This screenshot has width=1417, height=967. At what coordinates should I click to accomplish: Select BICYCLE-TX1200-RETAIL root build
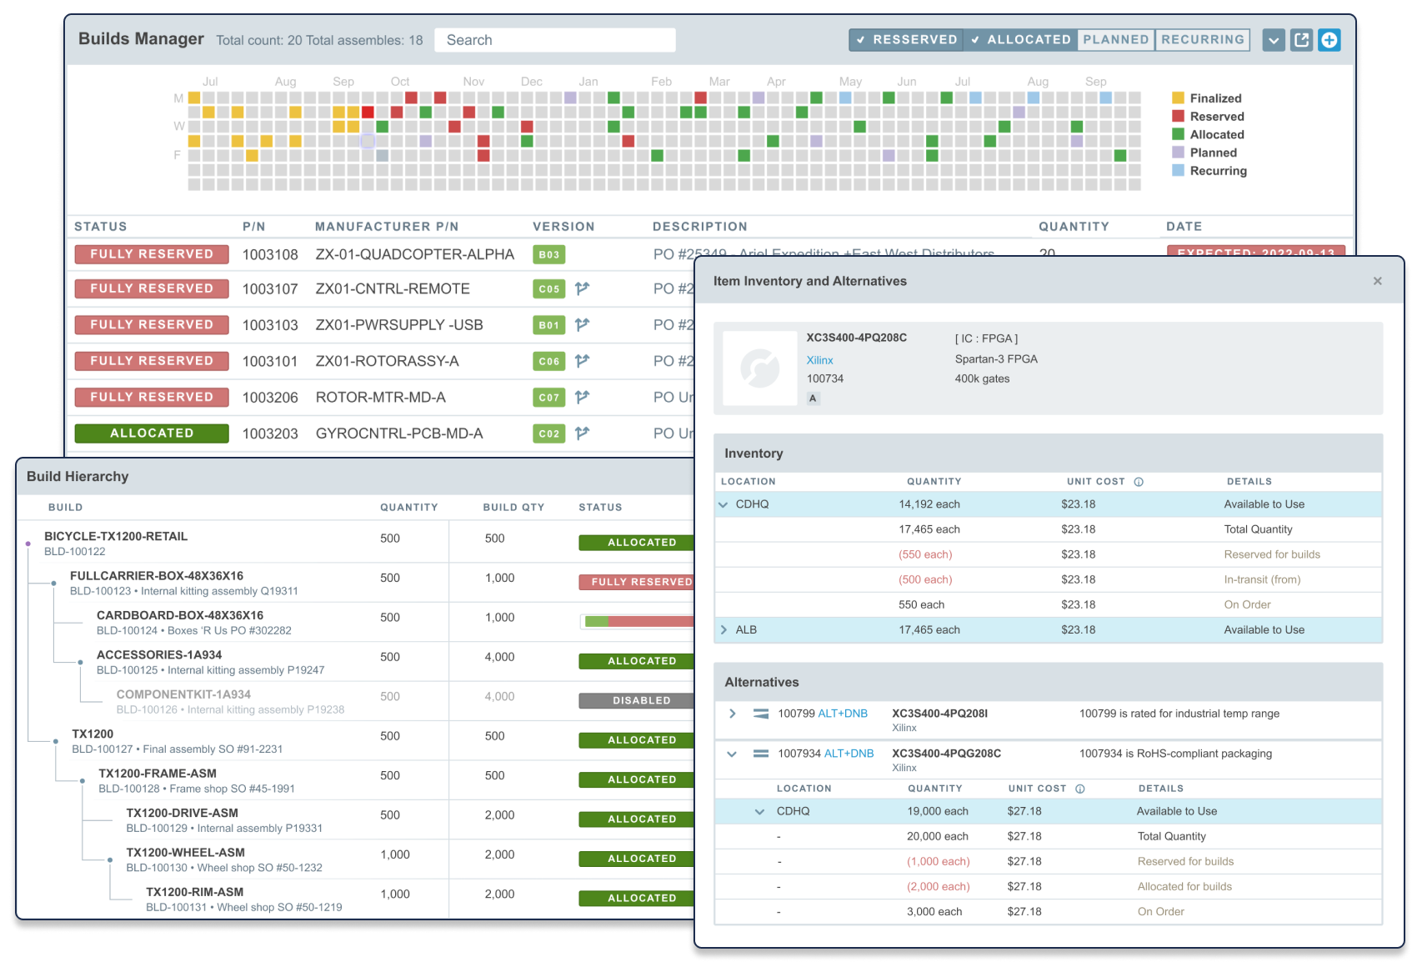(116, 536)
